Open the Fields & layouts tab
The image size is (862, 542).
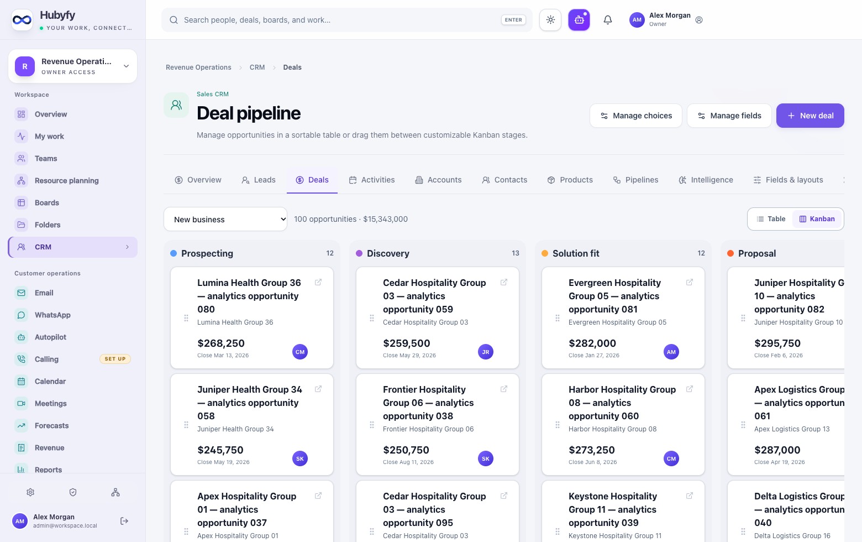788,180
